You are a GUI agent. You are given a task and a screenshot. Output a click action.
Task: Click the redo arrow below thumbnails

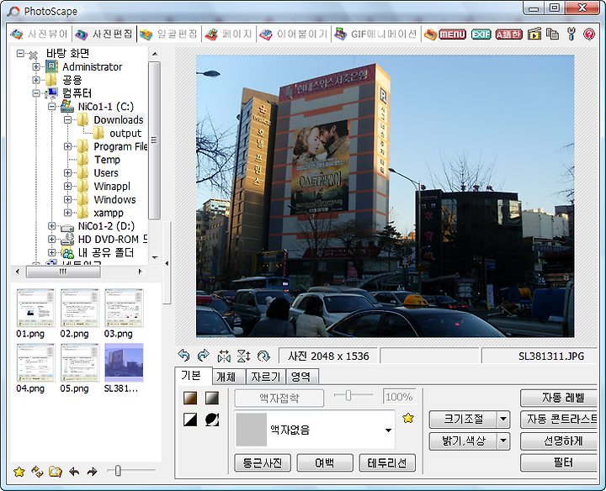click(x=92, y=472)
